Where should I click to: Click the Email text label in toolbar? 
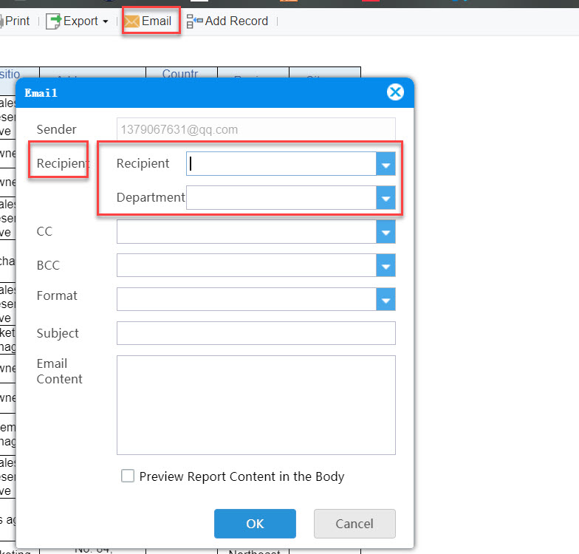(x=157, y=21)
